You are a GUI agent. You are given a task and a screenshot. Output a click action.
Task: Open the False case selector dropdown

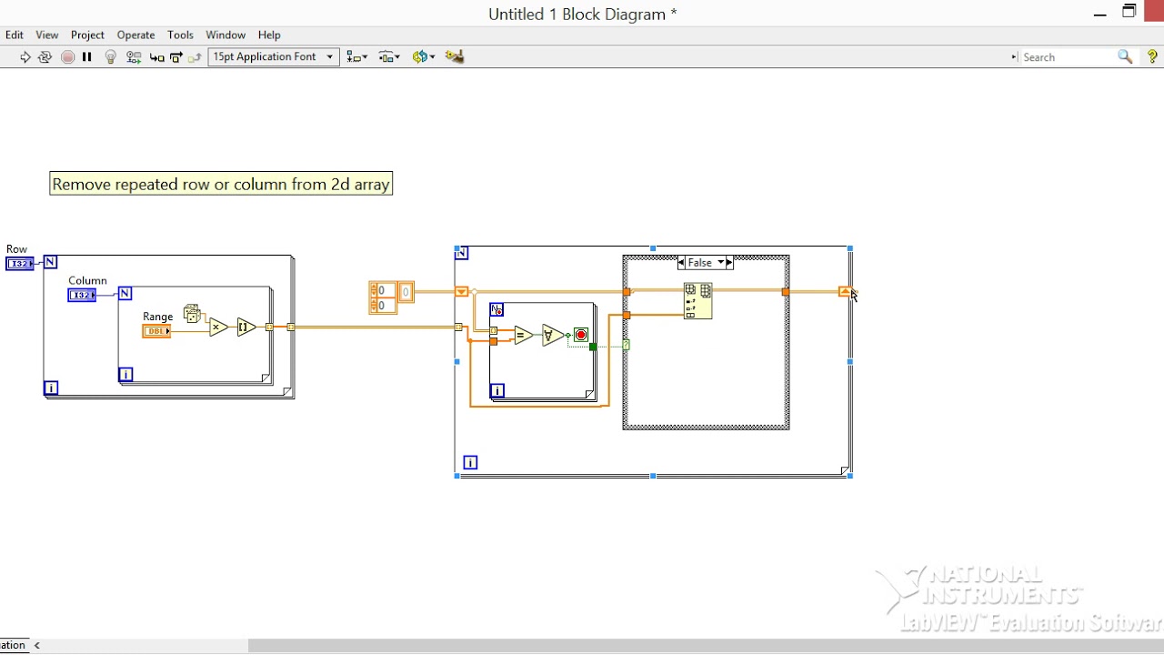click(x=706, y=263)
